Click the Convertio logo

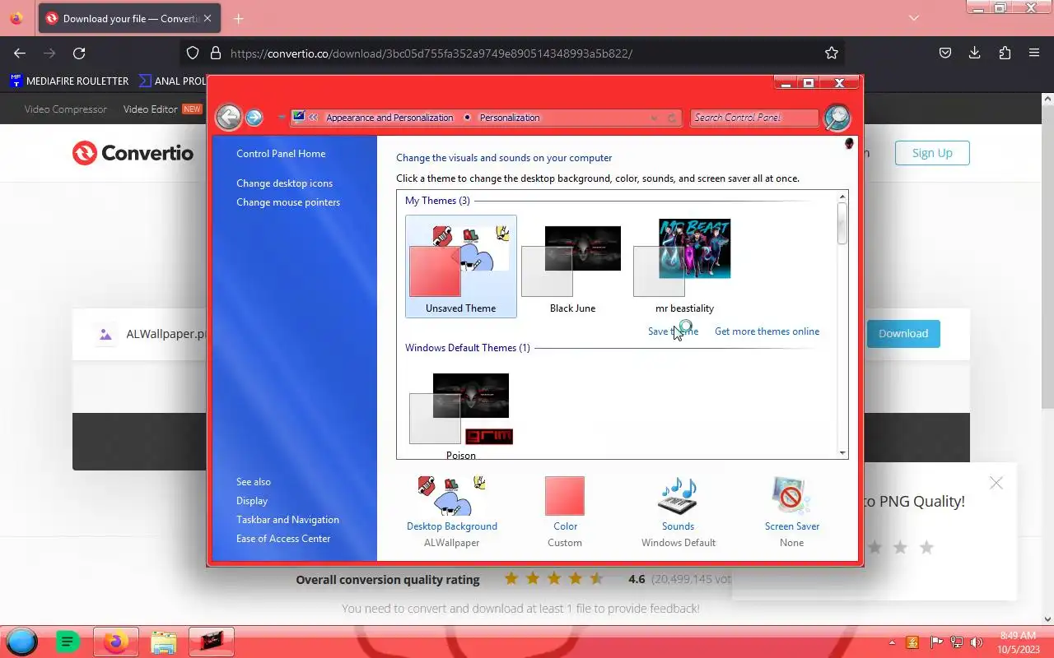[x=133, y=153]
